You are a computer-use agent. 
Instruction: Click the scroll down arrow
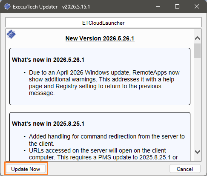coord(197,152)
